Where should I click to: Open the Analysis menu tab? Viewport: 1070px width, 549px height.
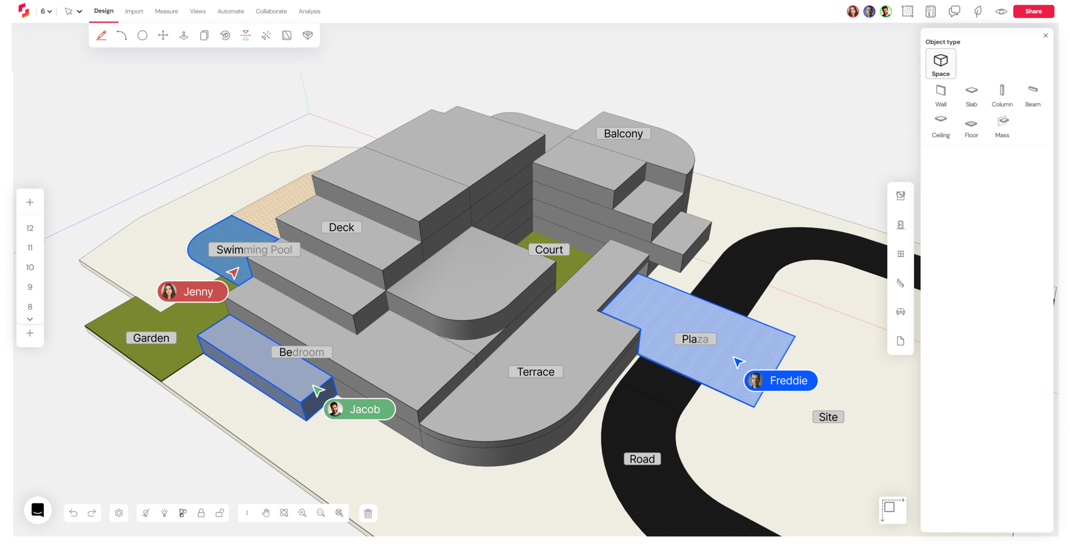point(309,11)
